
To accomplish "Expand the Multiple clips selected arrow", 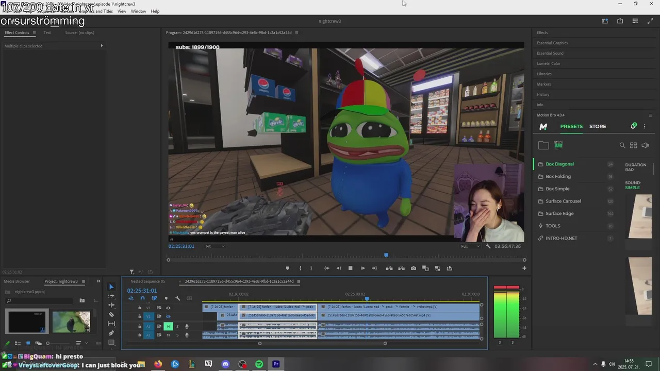I will click(102, 46).
